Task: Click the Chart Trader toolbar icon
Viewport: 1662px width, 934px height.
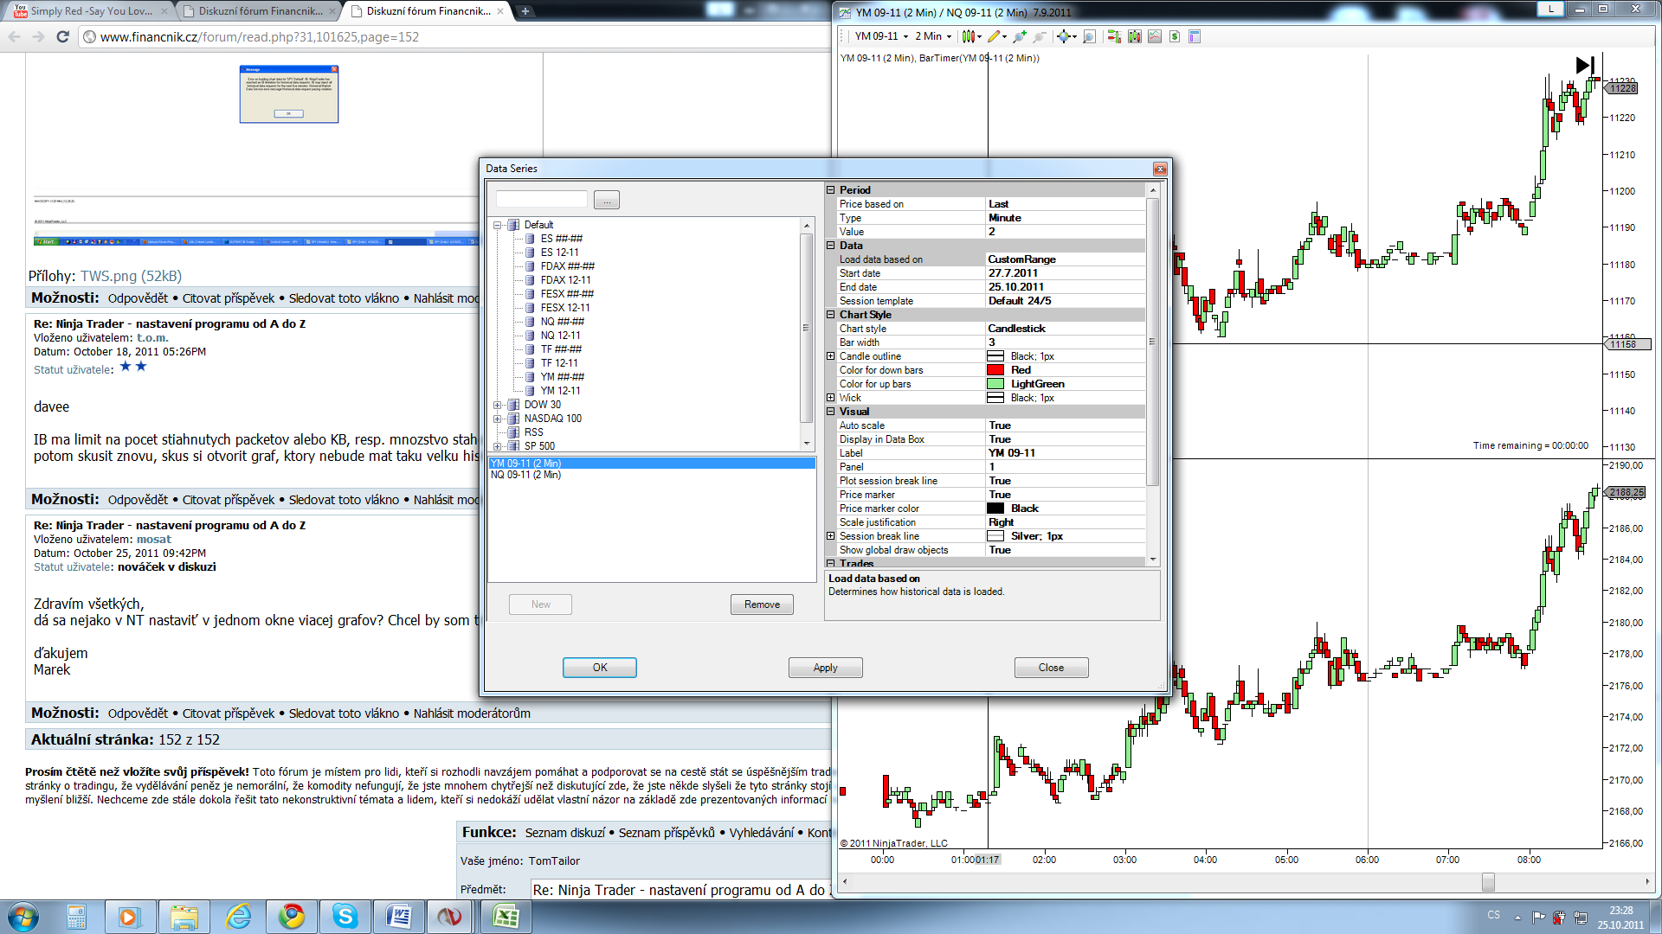Action: [x=1114, y=36]
